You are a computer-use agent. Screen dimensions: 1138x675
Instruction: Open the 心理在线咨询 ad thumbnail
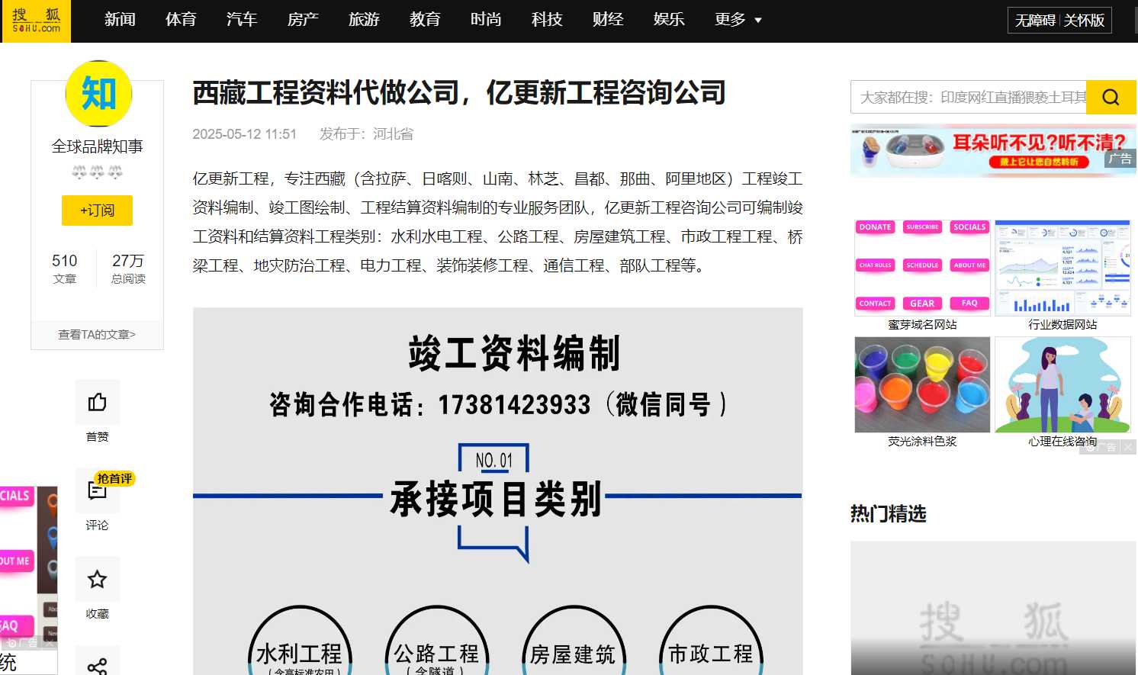click(x=1062, y=385)
